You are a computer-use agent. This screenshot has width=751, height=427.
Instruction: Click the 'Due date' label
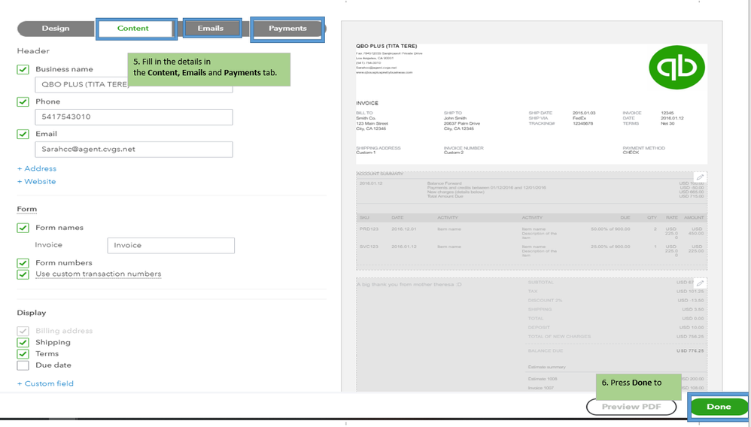(53, 365)
